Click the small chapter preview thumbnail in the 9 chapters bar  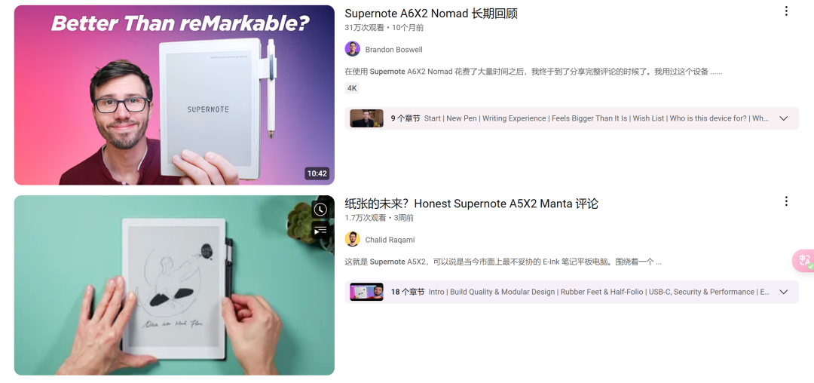coord(366,118)
